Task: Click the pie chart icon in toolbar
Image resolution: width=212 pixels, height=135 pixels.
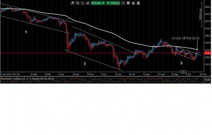Action: point(133,3)
